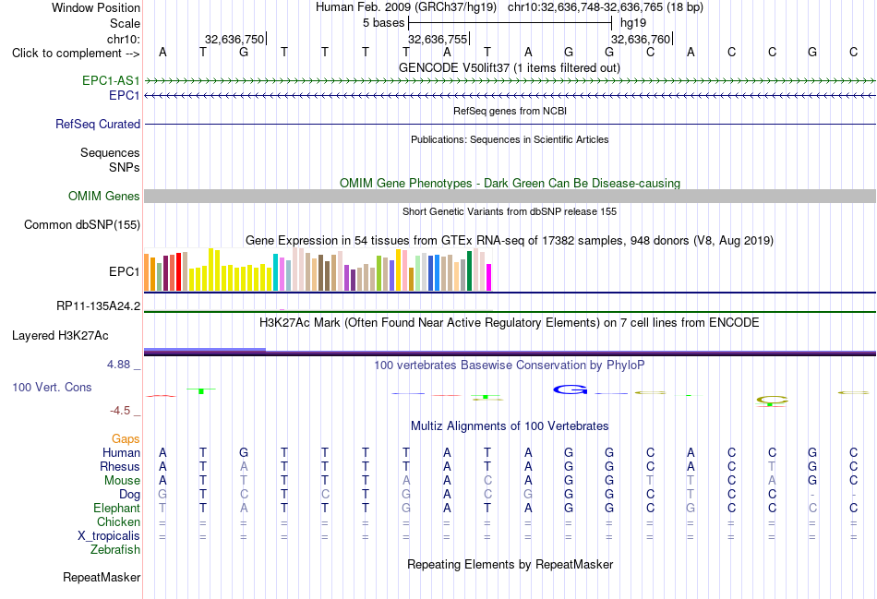Click the 32,636,760 ruler coordinate
Image resolution: width=877 pixels, height=599 pixels.
click(640, 39)
